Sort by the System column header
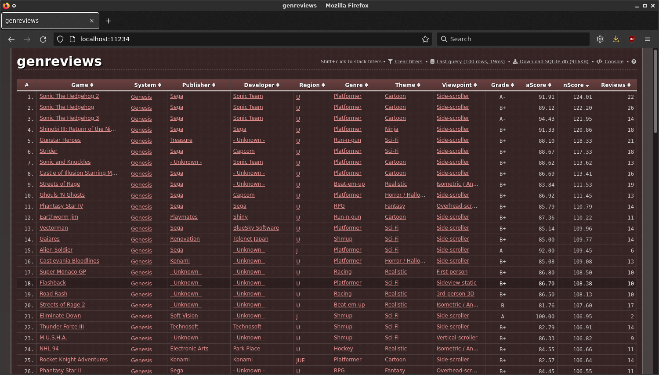 click(148, 85)
